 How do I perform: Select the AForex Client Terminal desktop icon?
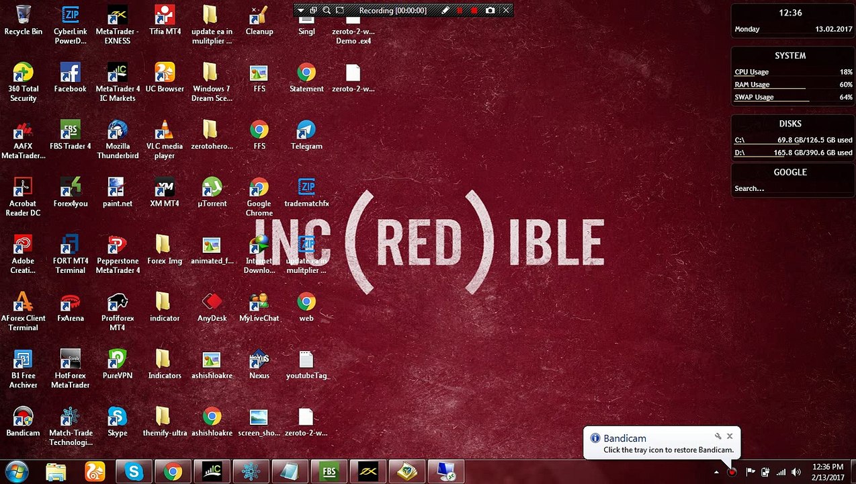(23, 311)
